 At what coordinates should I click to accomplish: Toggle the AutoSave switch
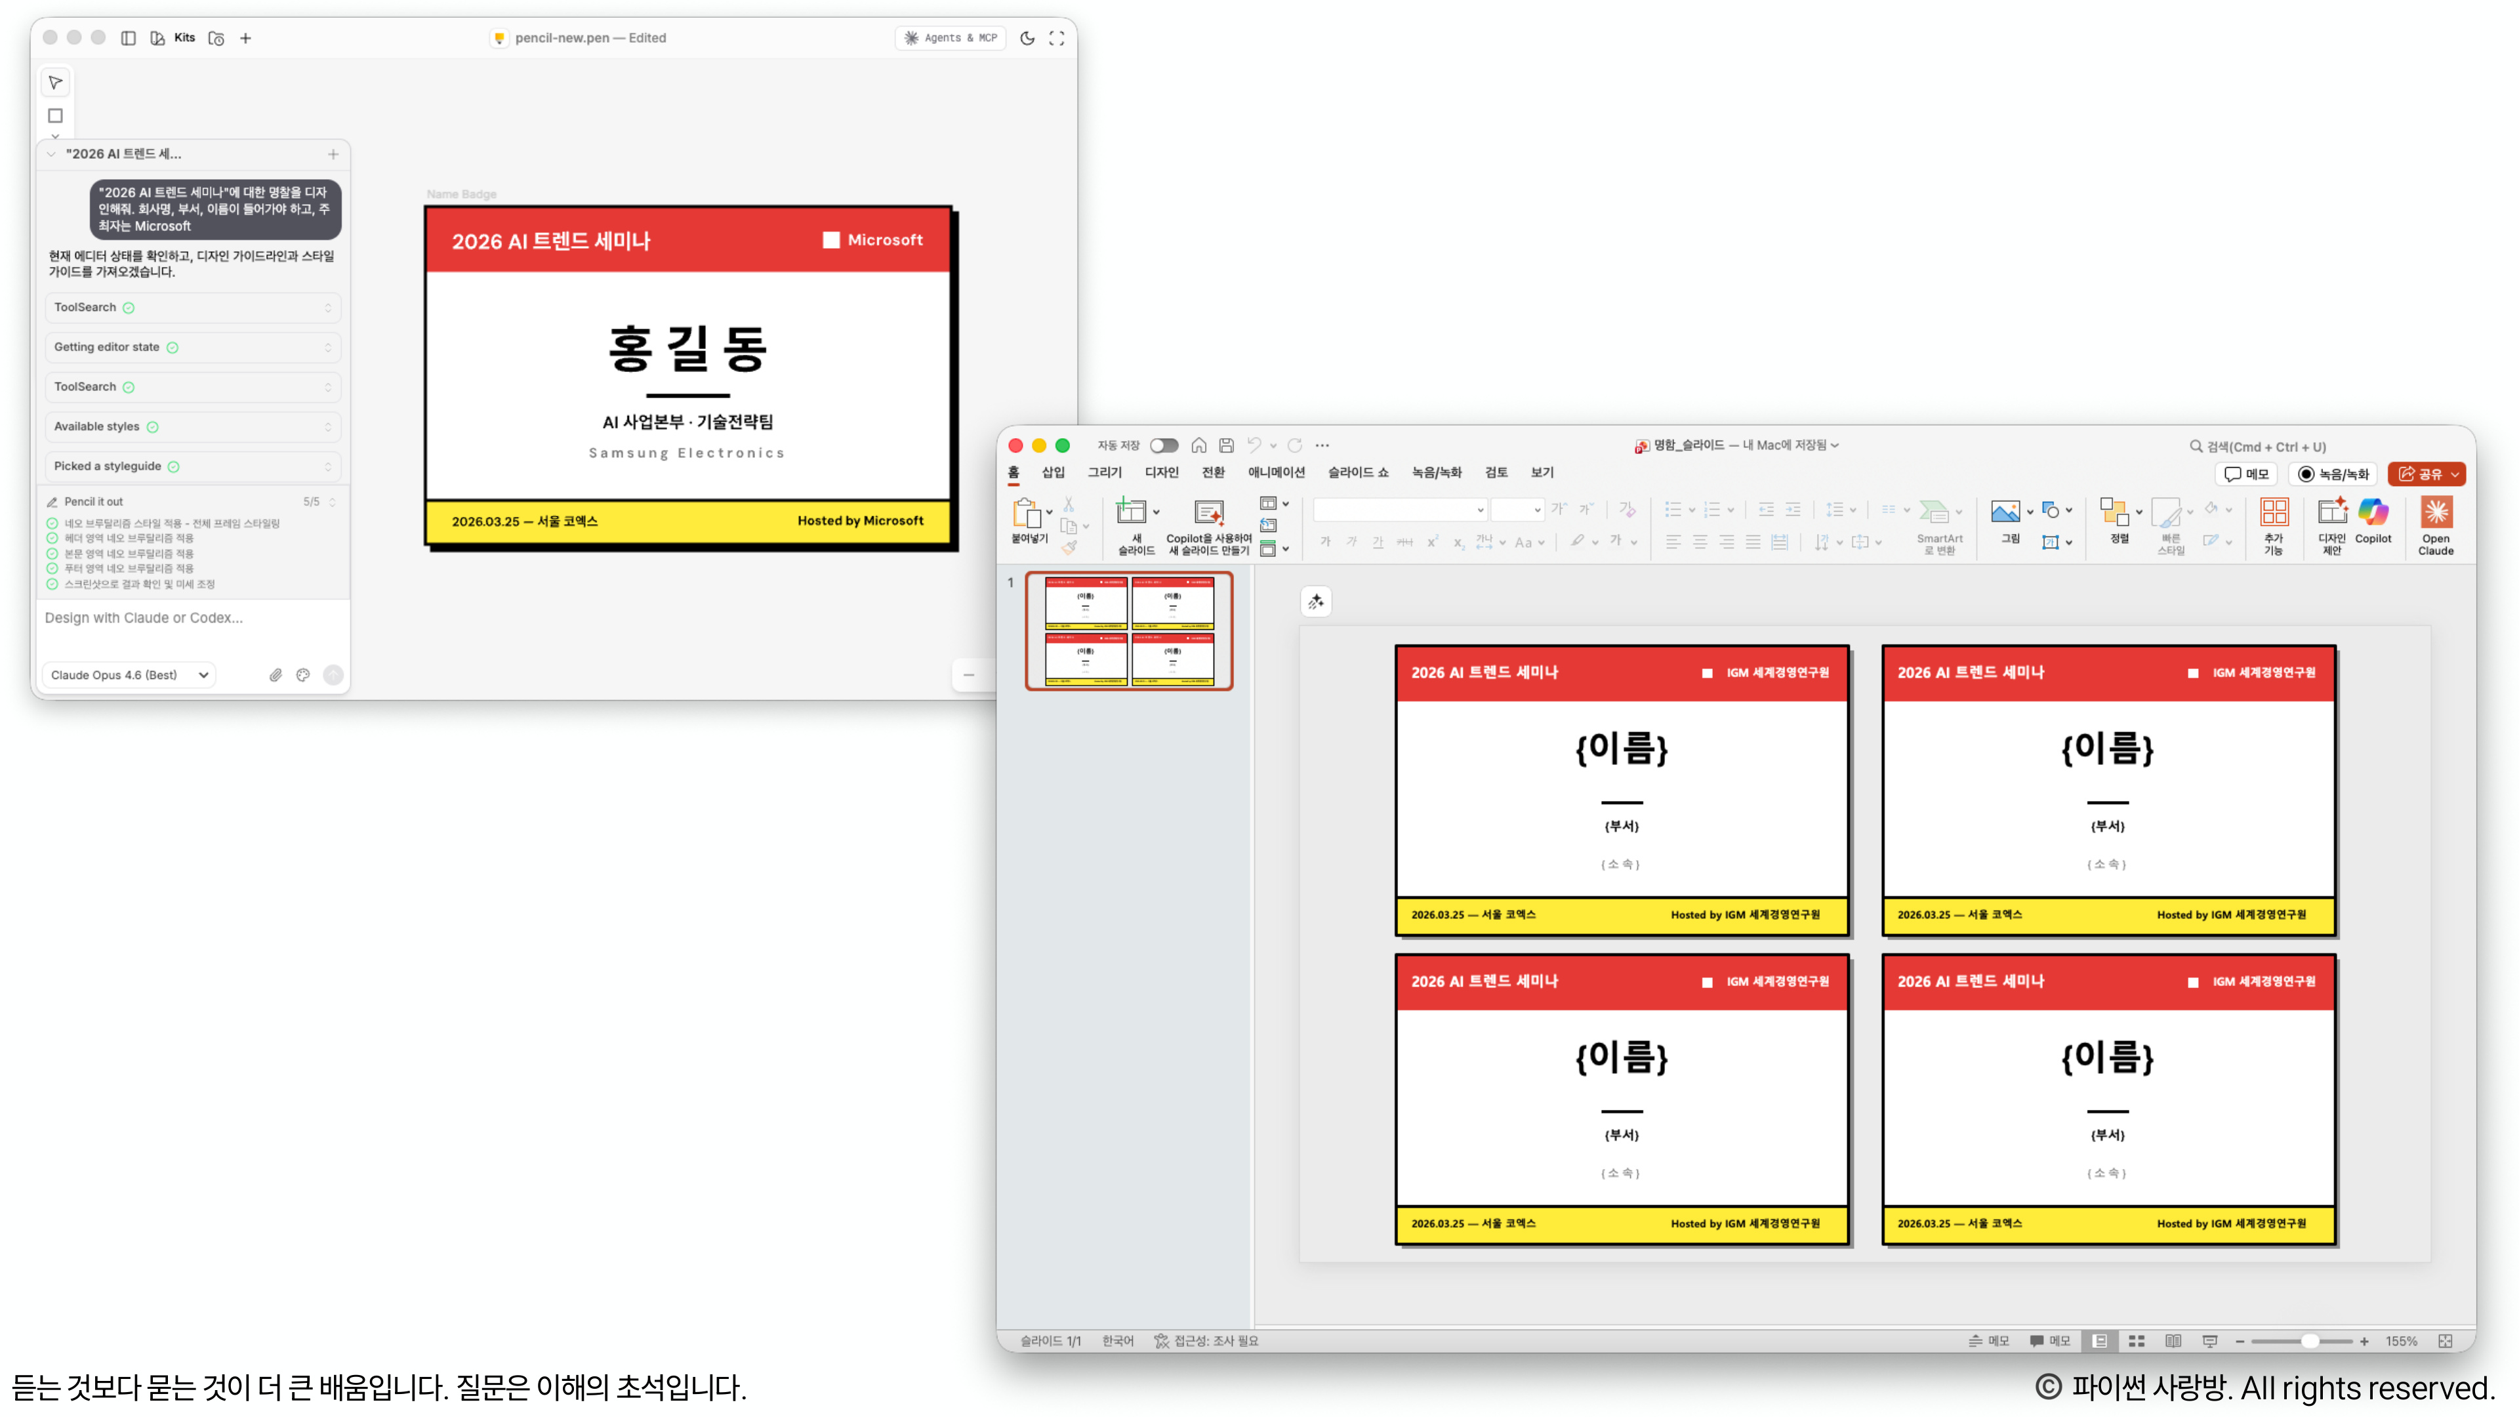(x=1162, y=446)
